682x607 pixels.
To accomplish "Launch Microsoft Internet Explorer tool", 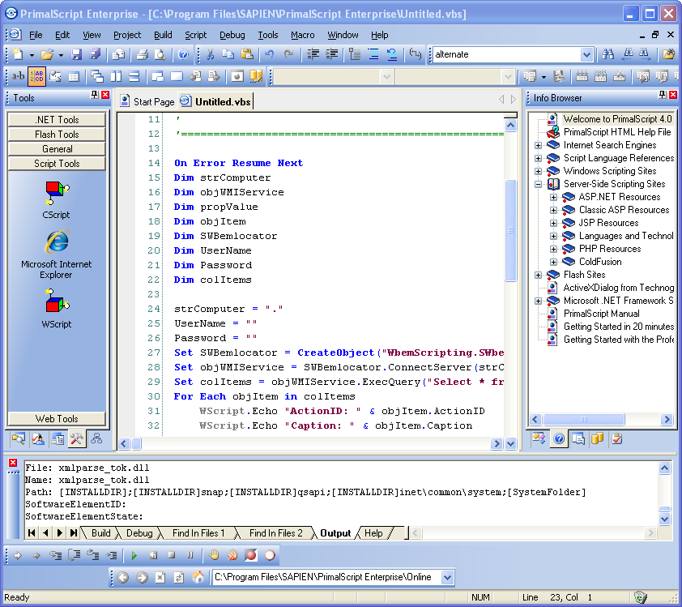I will (x=57, y=255).
